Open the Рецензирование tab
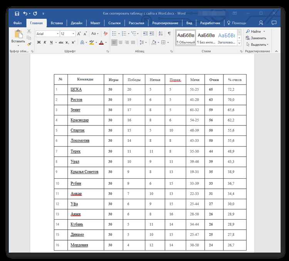Screen dimensions: 289x261 click(165, 23)
